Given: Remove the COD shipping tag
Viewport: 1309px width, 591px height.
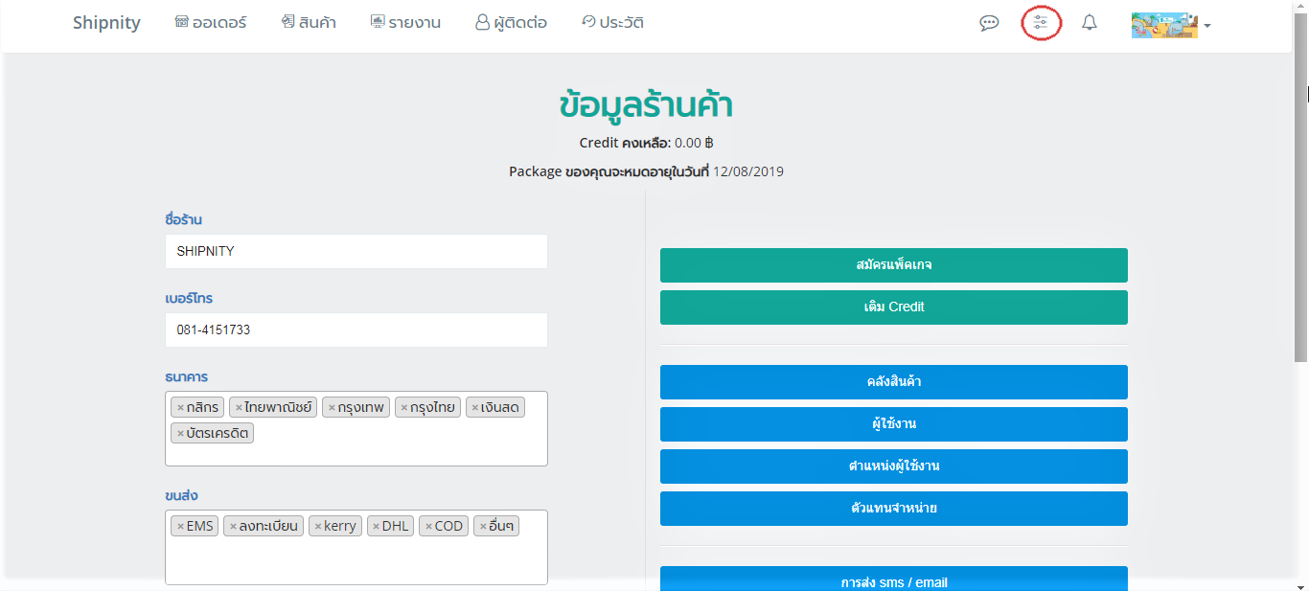Looking at the screenshot, I should (428, 527).
